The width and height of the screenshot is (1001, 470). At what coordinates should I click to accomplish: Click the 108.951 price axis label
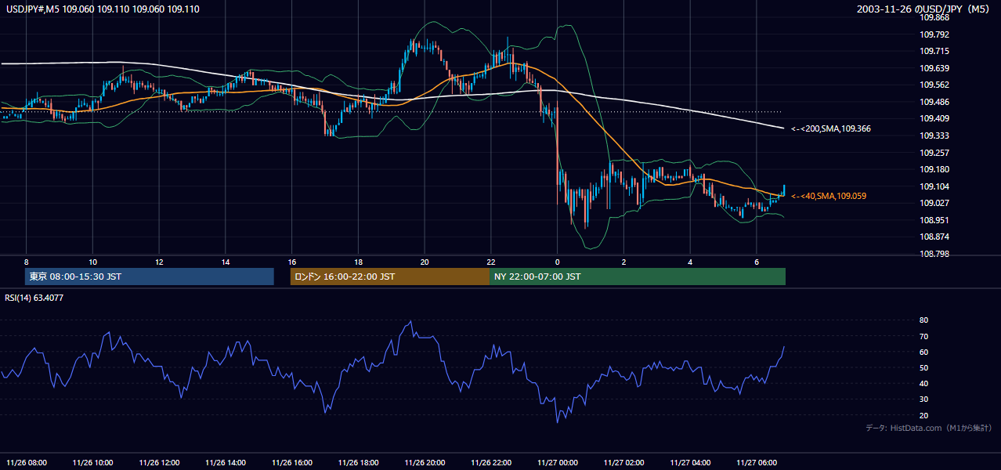click(934, 220)
